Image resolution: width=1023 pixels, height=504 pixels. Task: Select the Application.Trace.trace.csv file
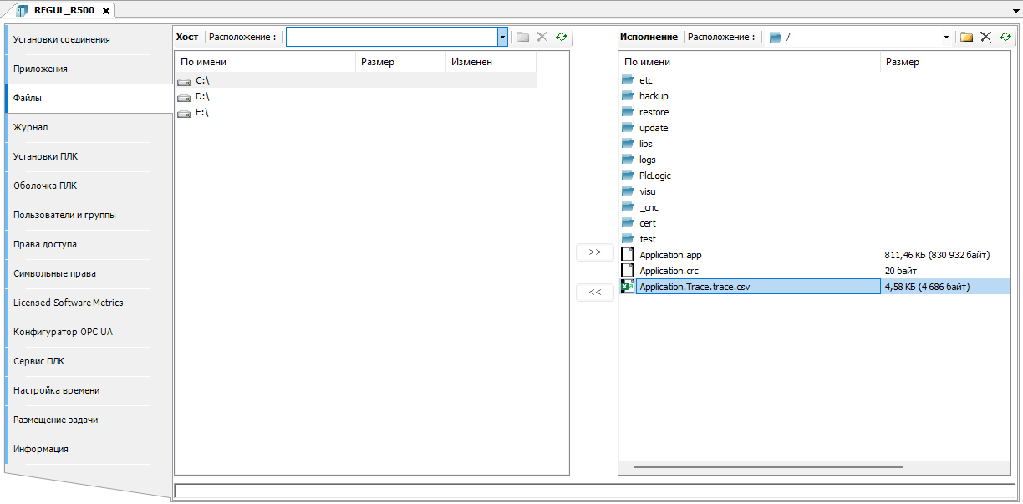(695, 287)
